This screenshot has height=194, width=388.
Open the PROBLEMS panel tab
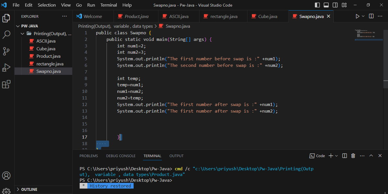pos(89,156)
